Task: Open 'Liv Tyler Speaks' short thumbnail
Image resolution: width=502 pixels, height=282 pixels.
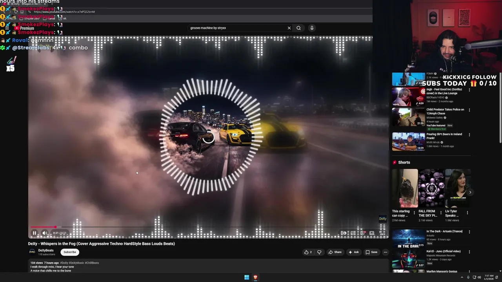Action: click(458, 188)
